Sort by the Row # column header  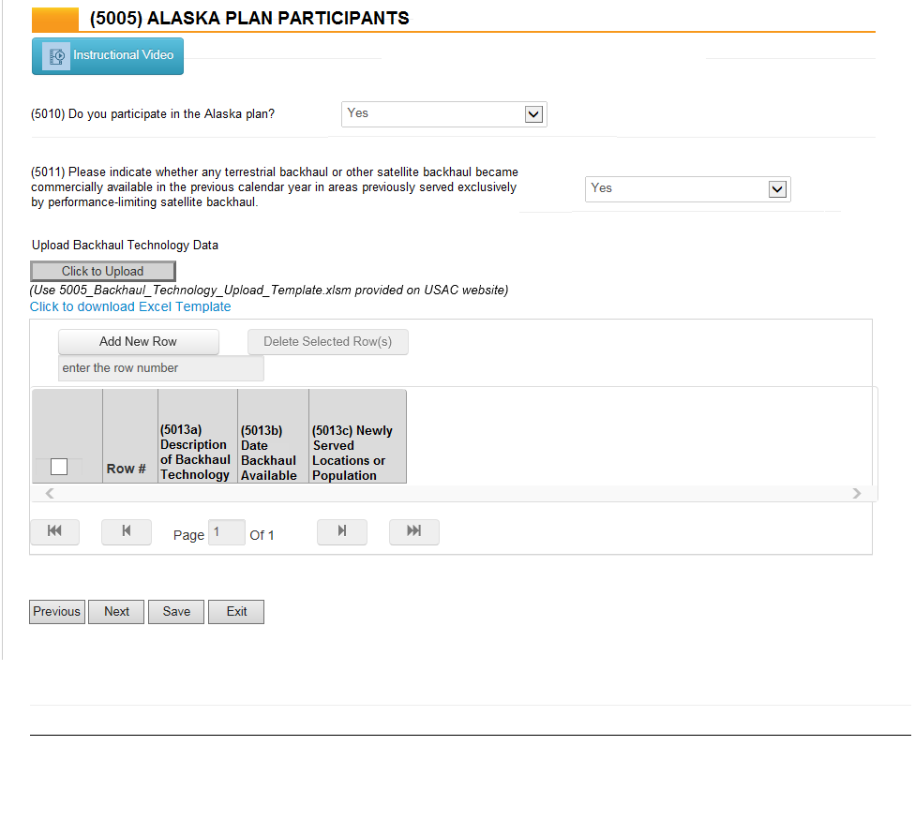(130, 437)
